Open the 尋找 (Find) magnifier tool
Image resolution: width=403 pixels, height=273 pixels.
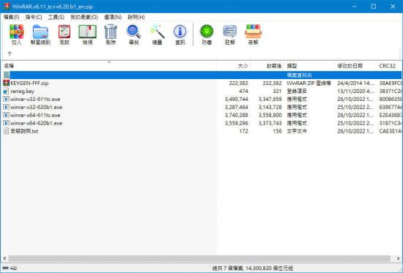tap(133, 31)
